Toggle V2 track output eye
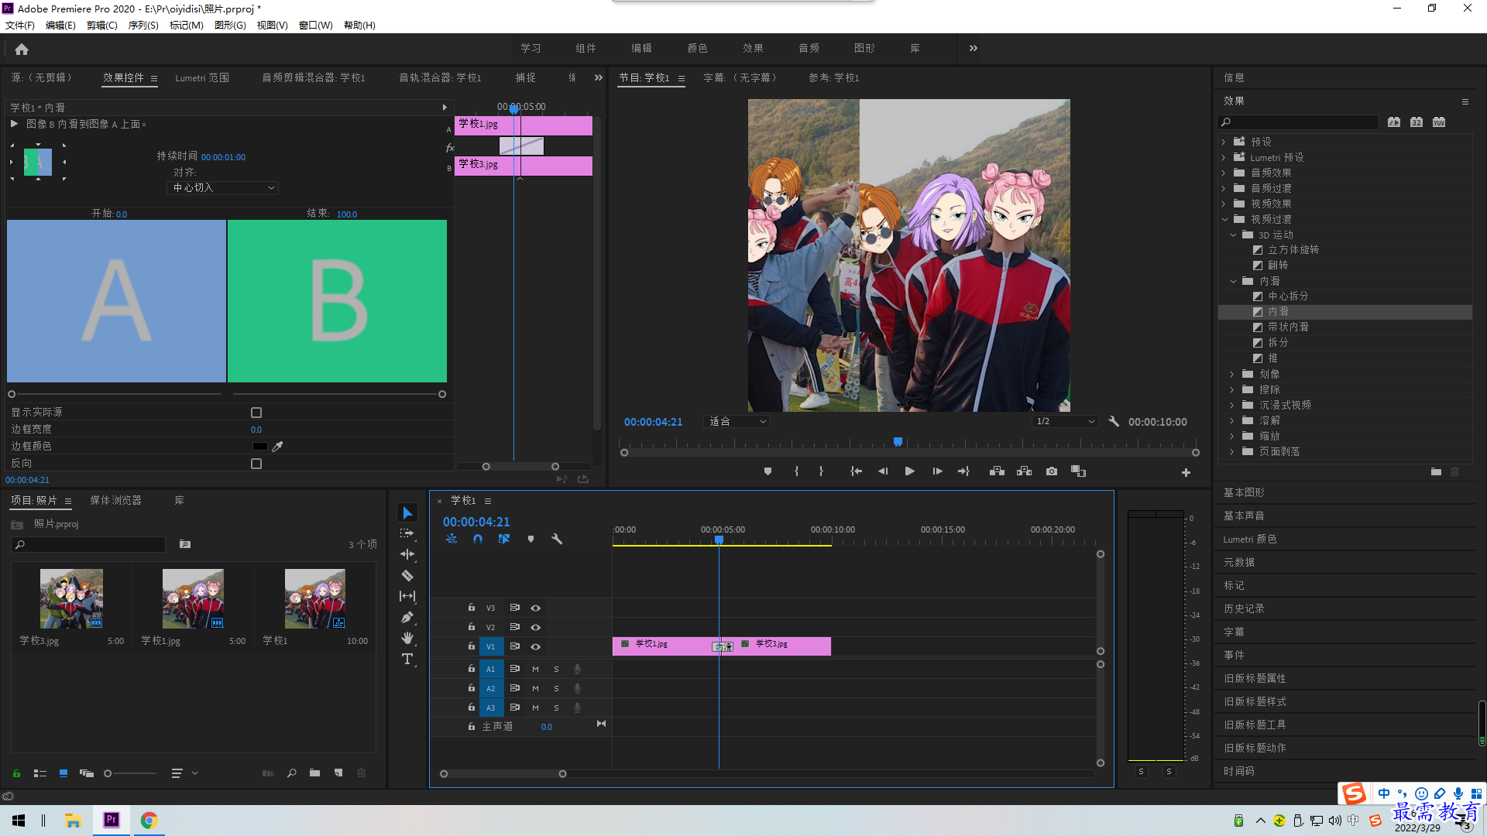Image resolution: width=1487 pixels, height=836 pixels. tap(535, 627)
